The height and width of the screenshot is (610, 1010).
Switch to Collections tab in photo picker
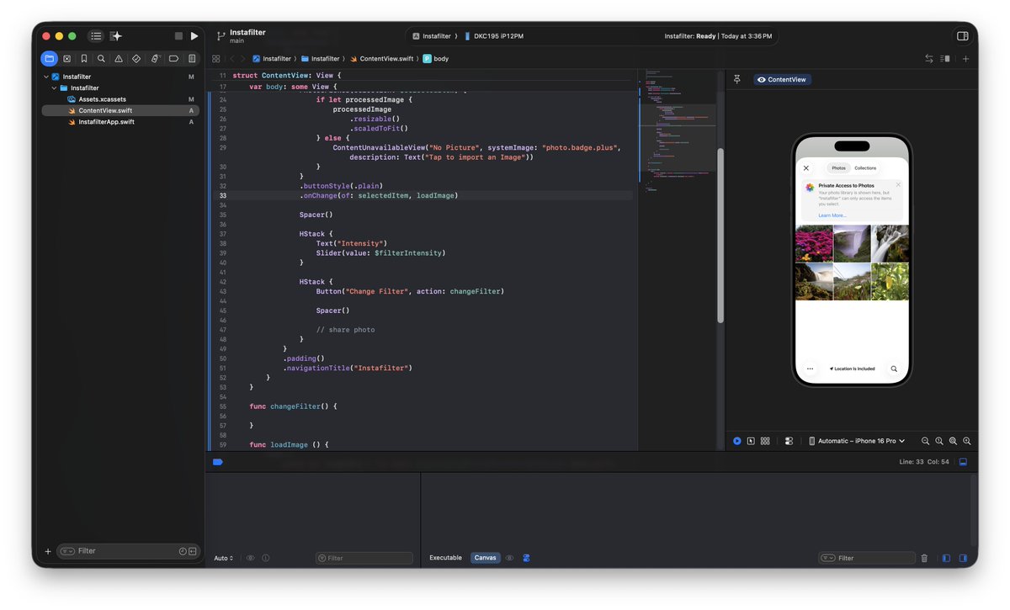pyautogui.click(x=865, y=168)
